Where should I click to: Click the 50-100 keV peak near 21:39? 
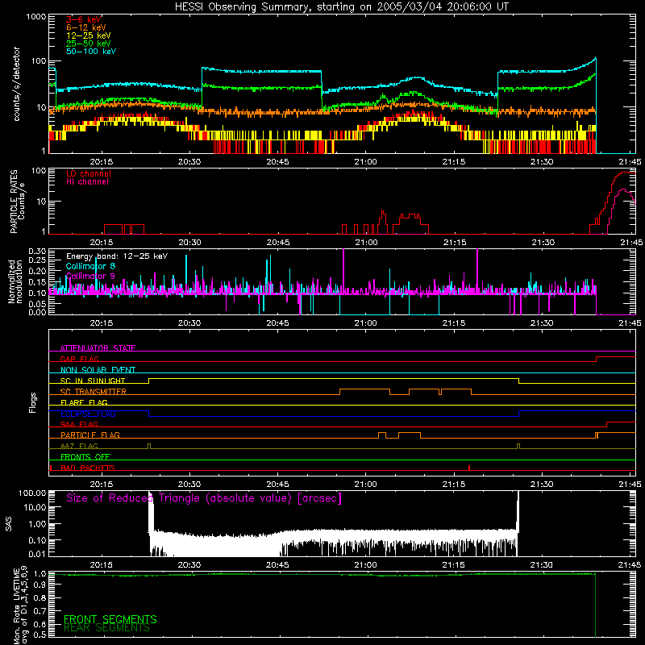[x=595, y=59]
